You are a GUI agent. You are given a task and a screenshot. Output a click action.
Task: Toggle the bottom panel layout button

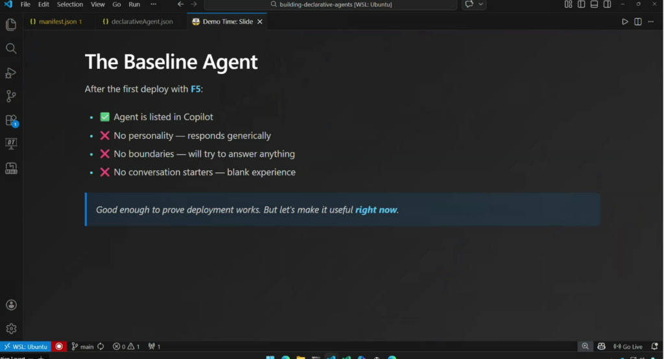pyautogui.click(x=594, y=5)
